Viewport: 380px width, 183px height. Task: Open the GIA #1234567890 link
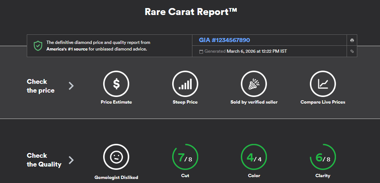click(224, 40)
